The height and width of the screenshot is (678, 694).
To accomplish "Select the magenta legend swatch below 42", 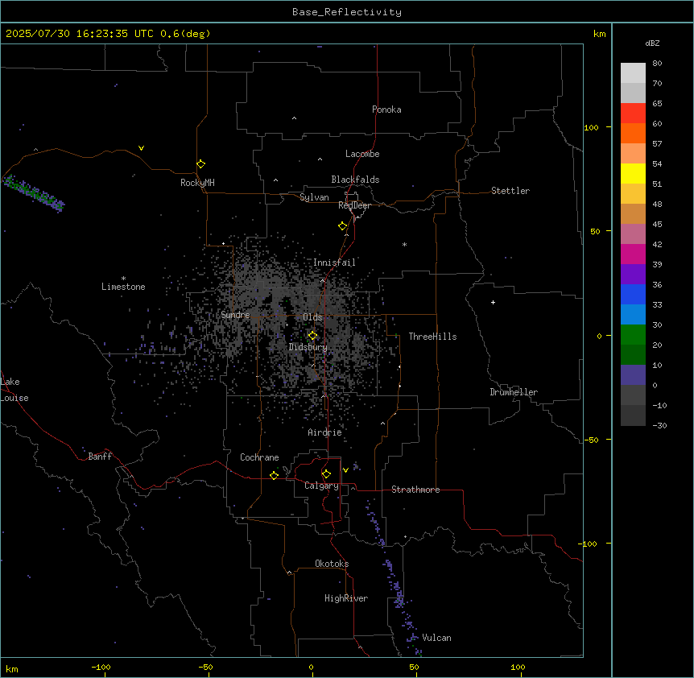I will (x=633, y=254).
